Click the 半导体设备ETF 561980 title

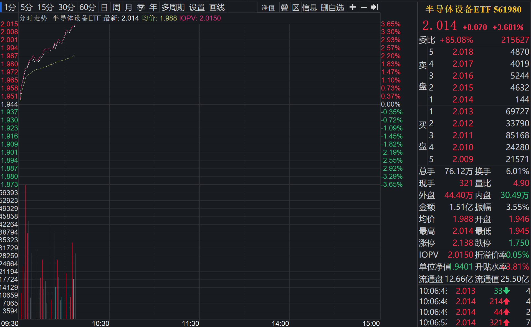[473, 9]
